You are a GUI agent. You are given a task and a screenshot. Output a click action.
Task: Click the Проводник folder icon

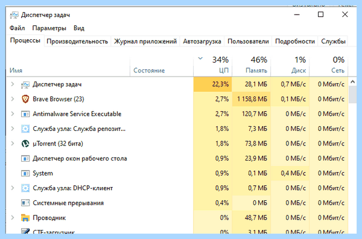click(25, 218)
